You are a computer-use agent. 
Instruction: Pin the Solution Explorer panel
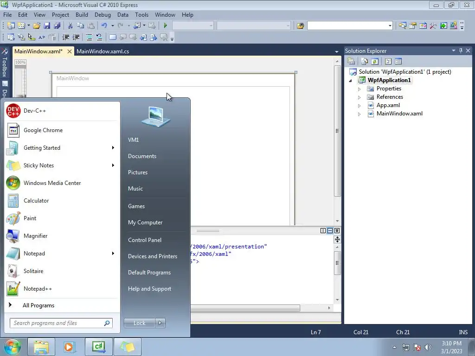(x=461, y=51)
